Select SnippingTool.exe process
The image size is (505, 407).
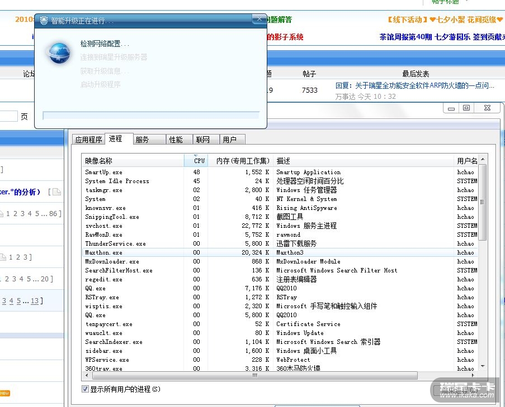coord(280,217)
